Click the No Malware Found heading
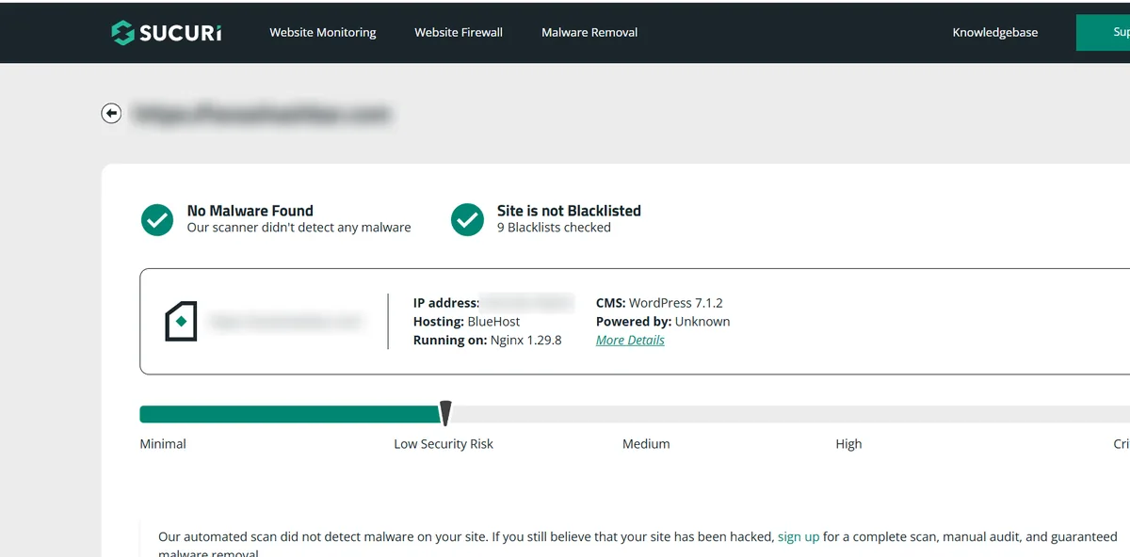 click(250, 211)
